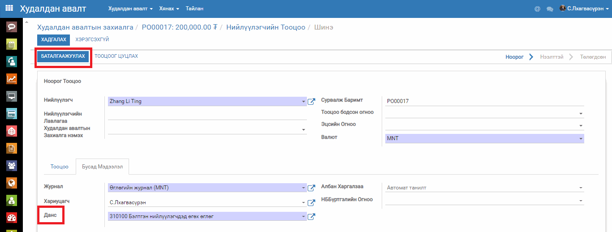Click the Нийлүүлэгчийн Лавлагаа input field
612x232 pixels.
(207, 116)
